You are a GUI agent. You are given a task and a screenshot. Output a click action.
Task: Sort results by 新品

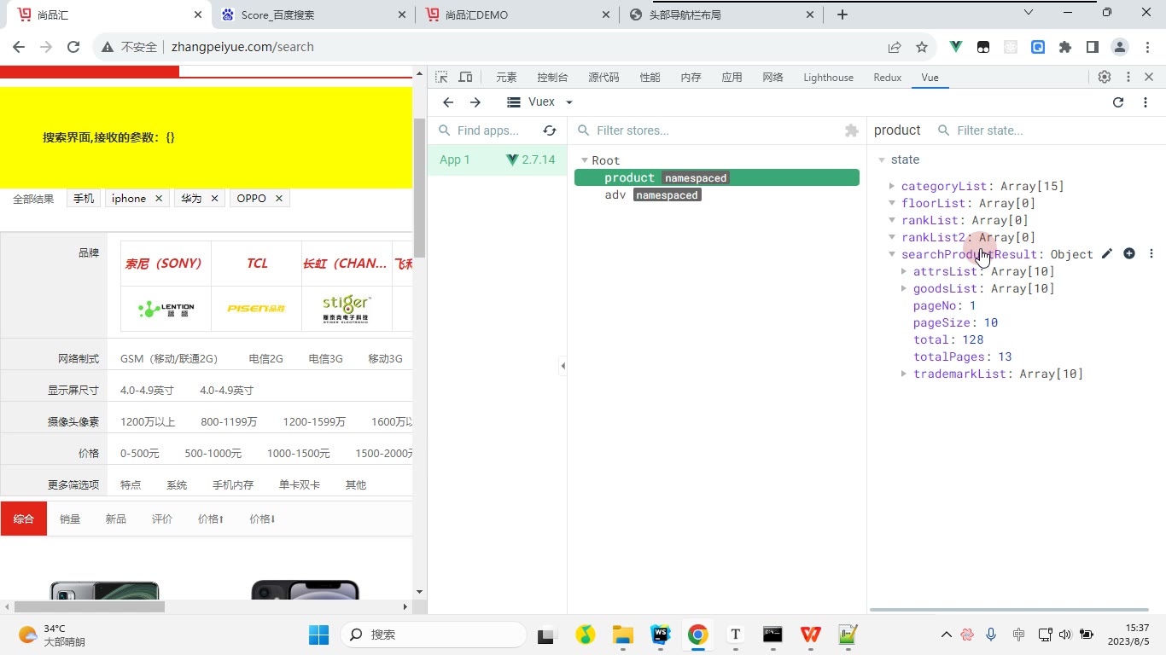(115, 519)
